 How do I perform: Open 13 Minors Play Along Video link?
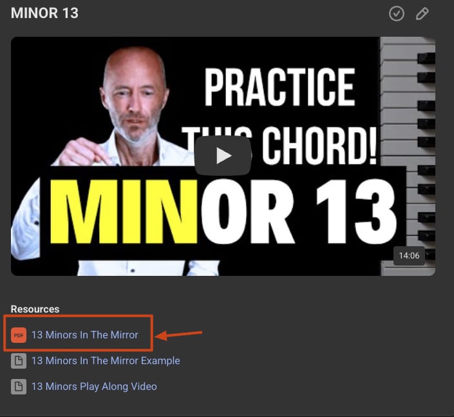pyautogui.click(x=94, y=387)
